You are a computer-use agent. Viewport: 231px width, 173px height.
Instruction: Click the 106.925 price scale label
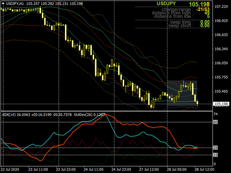click(221, 21)
